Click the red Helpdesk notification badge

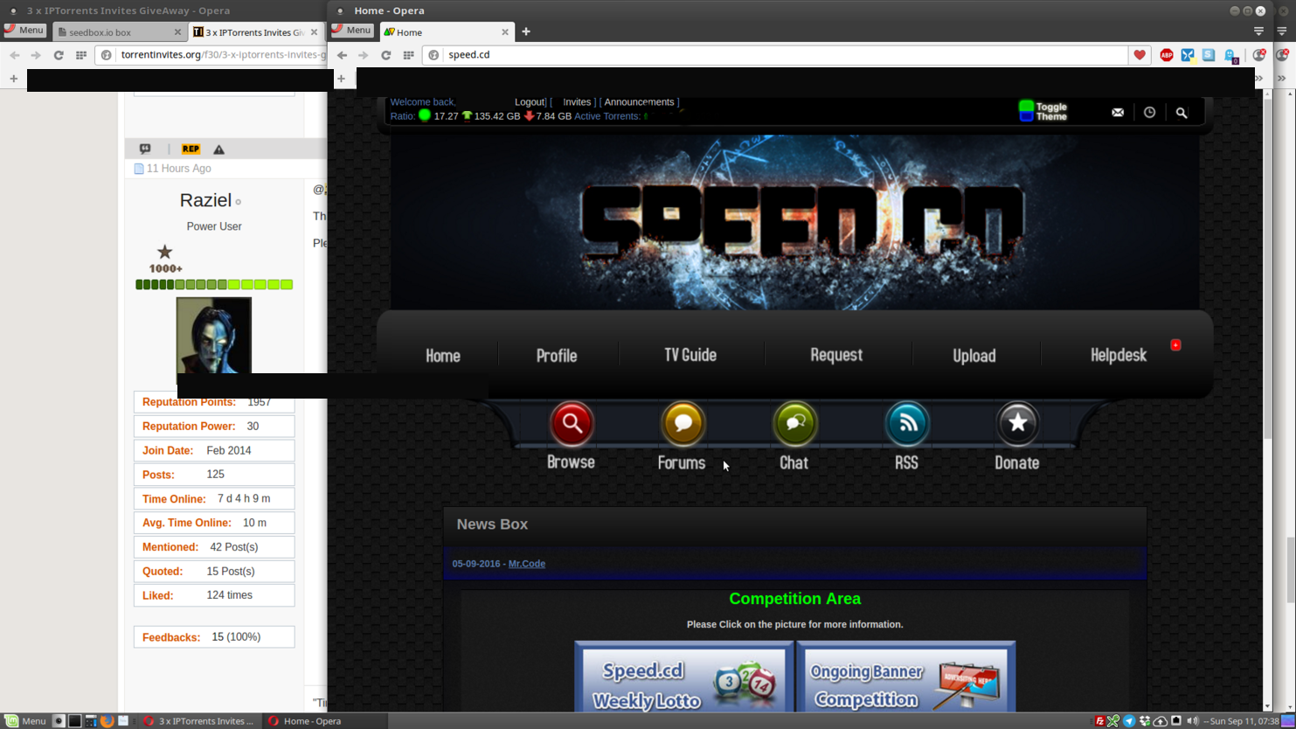(1175, 344)
